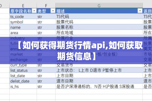This screenshot has width=152, height=101.
Task: Click the str cell in area row
Action: 46,33
